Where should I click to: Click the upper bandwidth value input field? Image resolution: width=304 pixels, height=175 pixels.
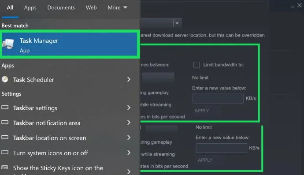point(218,99)
